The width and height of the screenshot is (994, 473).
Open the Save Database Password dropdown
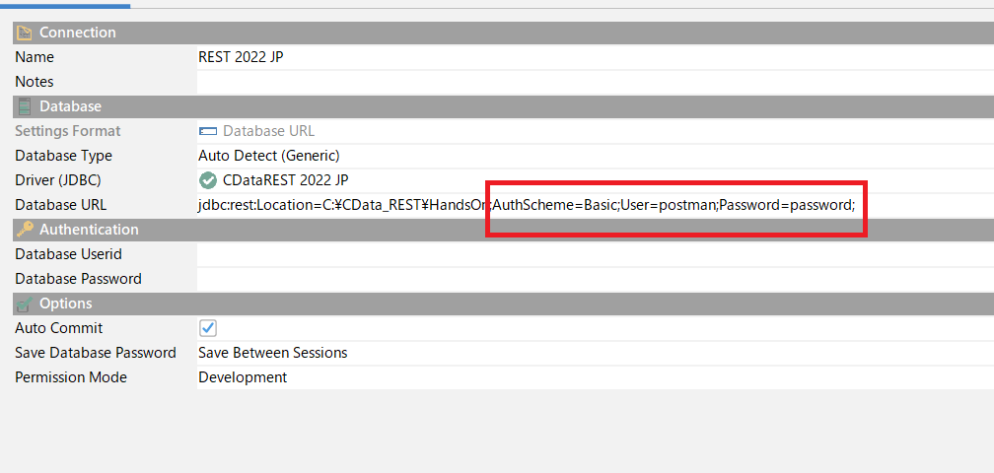[592, 353]
